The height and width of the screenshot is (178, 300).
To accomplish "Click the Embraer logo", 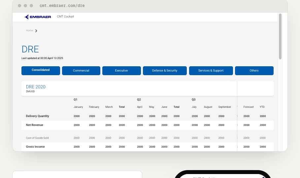I will (38, 17).
